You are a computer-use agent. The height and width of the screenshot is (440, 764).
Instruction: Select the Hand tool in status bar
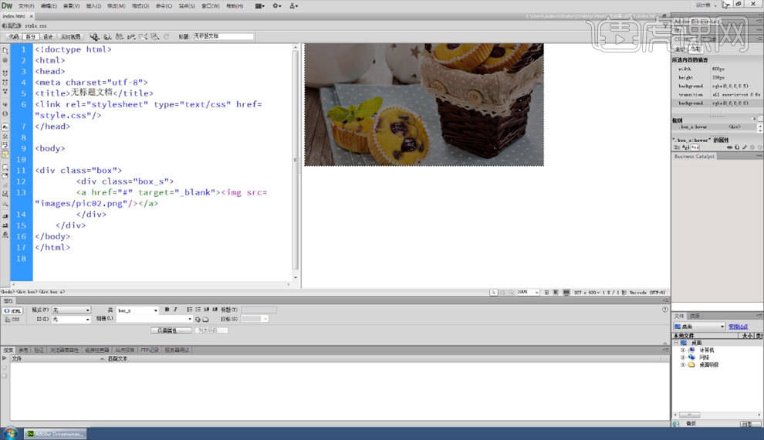(x=502, y=293)
